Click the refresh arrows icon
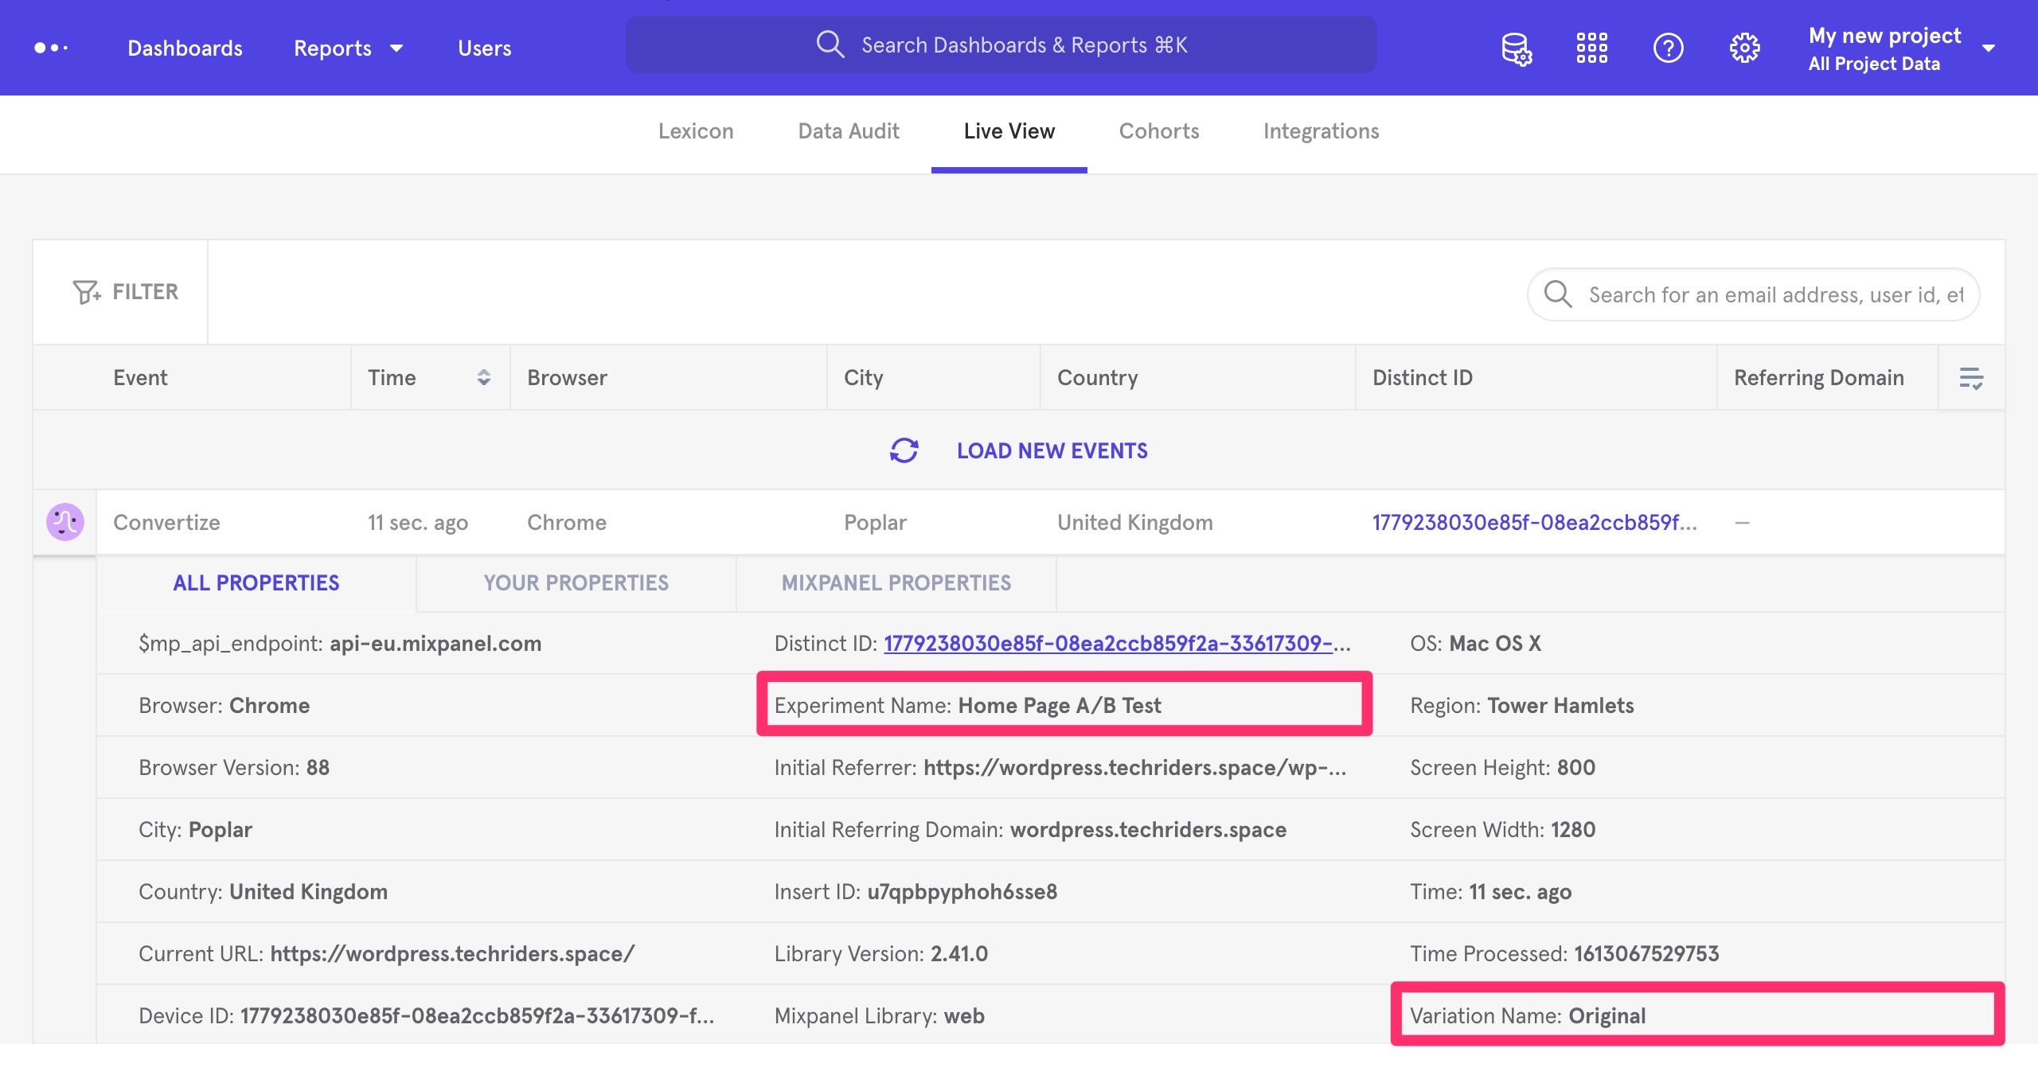2038x1079 pixels. 904,450
